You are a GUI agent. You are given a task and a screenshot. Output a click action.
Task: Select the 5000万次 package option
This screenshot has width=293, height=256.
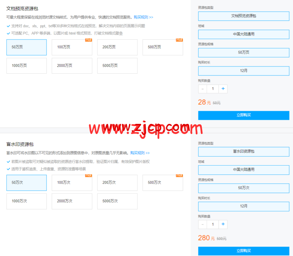click(117, 201)
